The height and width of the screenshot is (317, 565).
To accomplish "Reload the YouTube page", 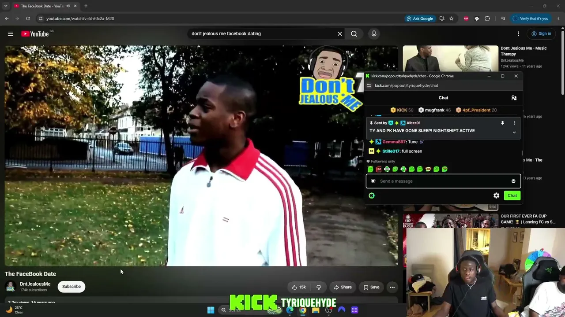I will 28,18.
